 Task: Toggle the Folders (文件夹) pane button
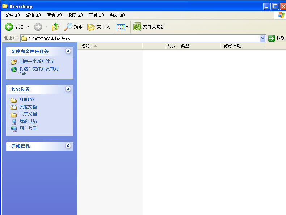98,27
